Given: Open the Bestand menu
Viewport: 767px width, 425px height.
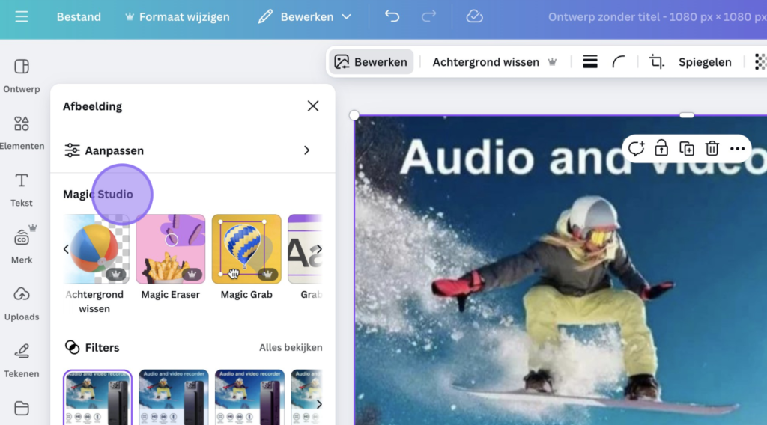Looking at the screenshot, I should pos(79,17).
